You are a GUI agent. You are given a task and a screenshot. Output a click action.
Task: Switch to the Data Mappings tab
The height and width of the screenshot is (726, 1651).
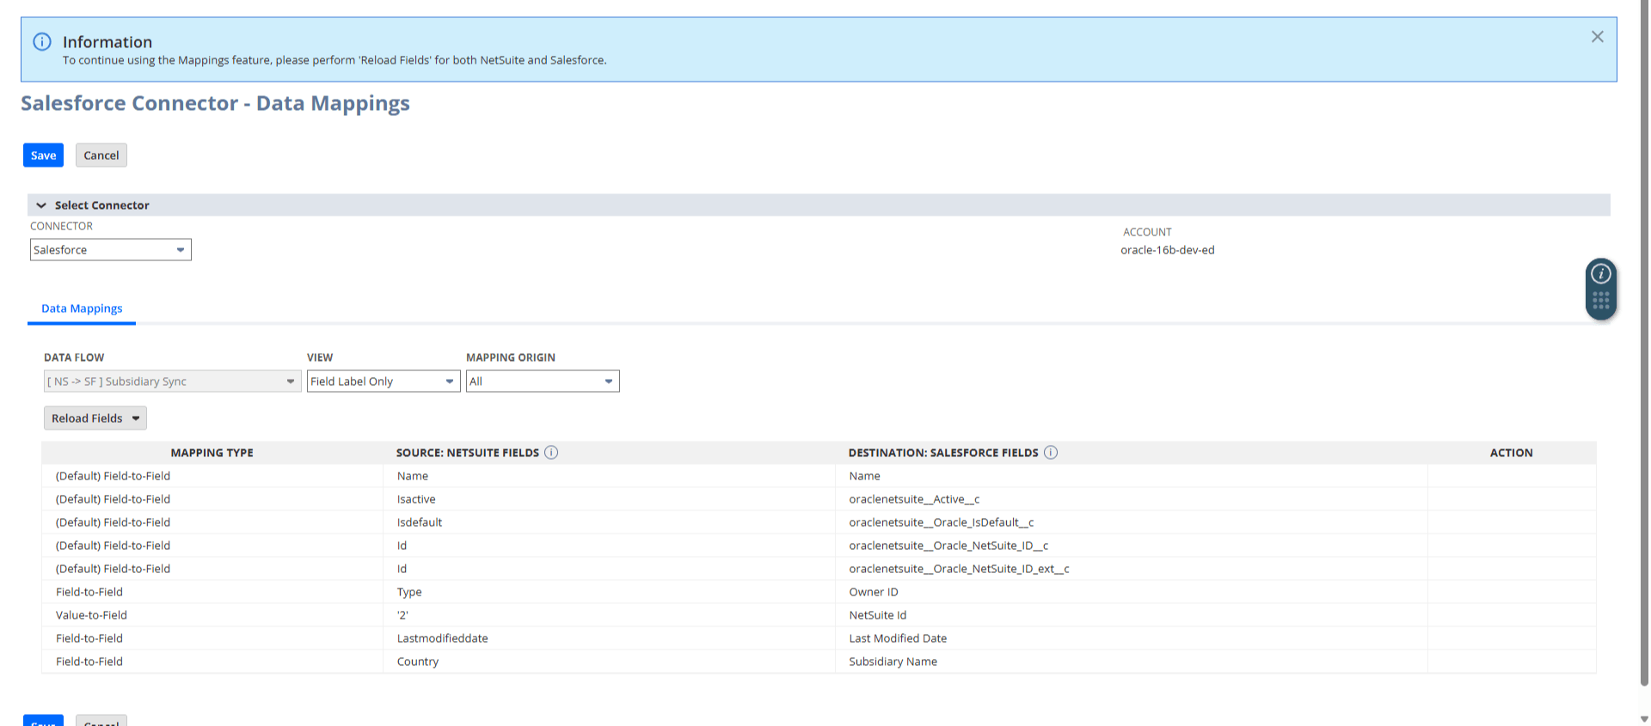82,308
